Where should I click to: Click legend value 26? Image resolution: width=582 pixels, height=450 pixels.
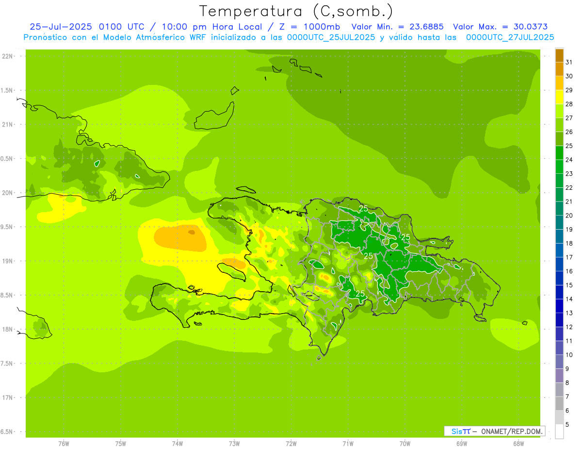pos(569,132)
